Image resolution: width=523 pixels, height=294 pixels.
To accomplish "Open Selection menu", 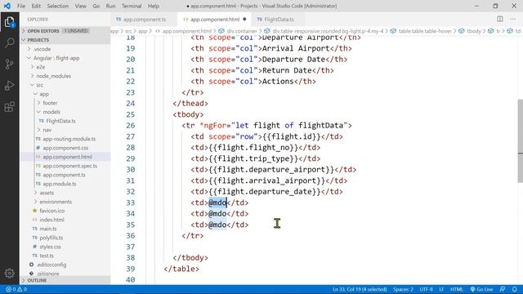I will (x=58, y=6).
